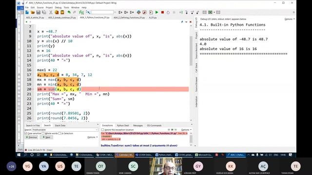The height and width of the screenshot is (175, 312).
Task: Open Windows Start menu
Action: (19, 155)
